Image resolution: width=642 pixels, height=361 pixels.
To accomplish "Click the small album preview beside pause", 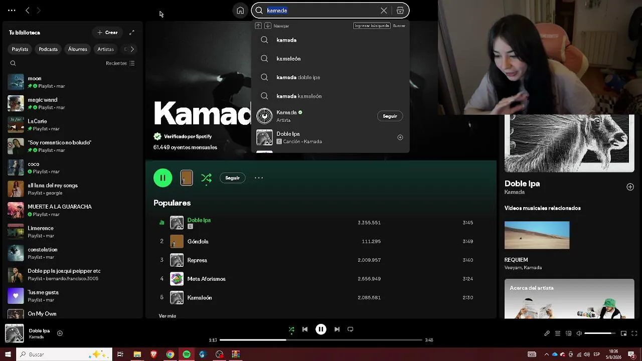I will coord(187,178).
